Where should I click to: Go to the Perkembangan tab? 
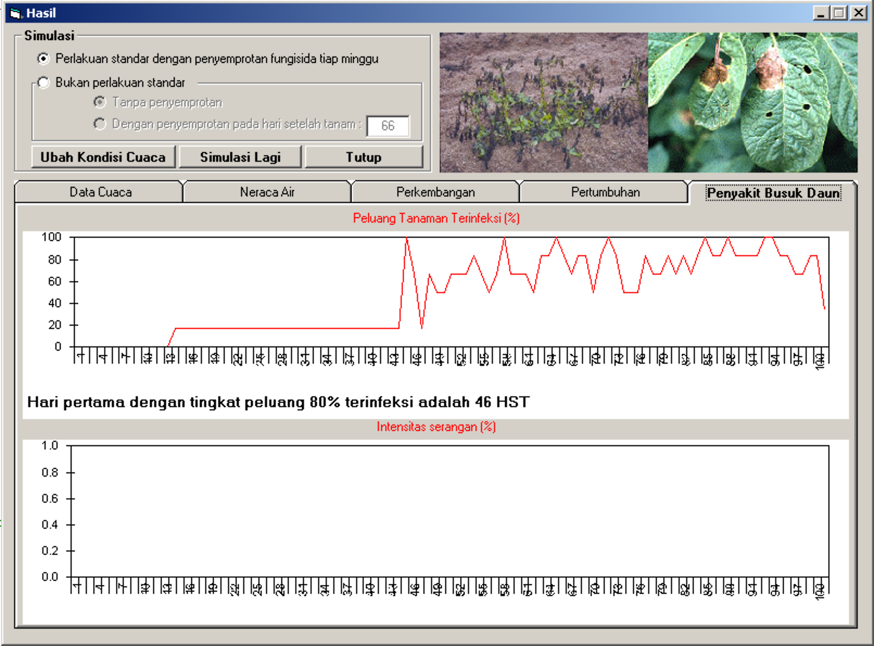(x=435, y=192)
